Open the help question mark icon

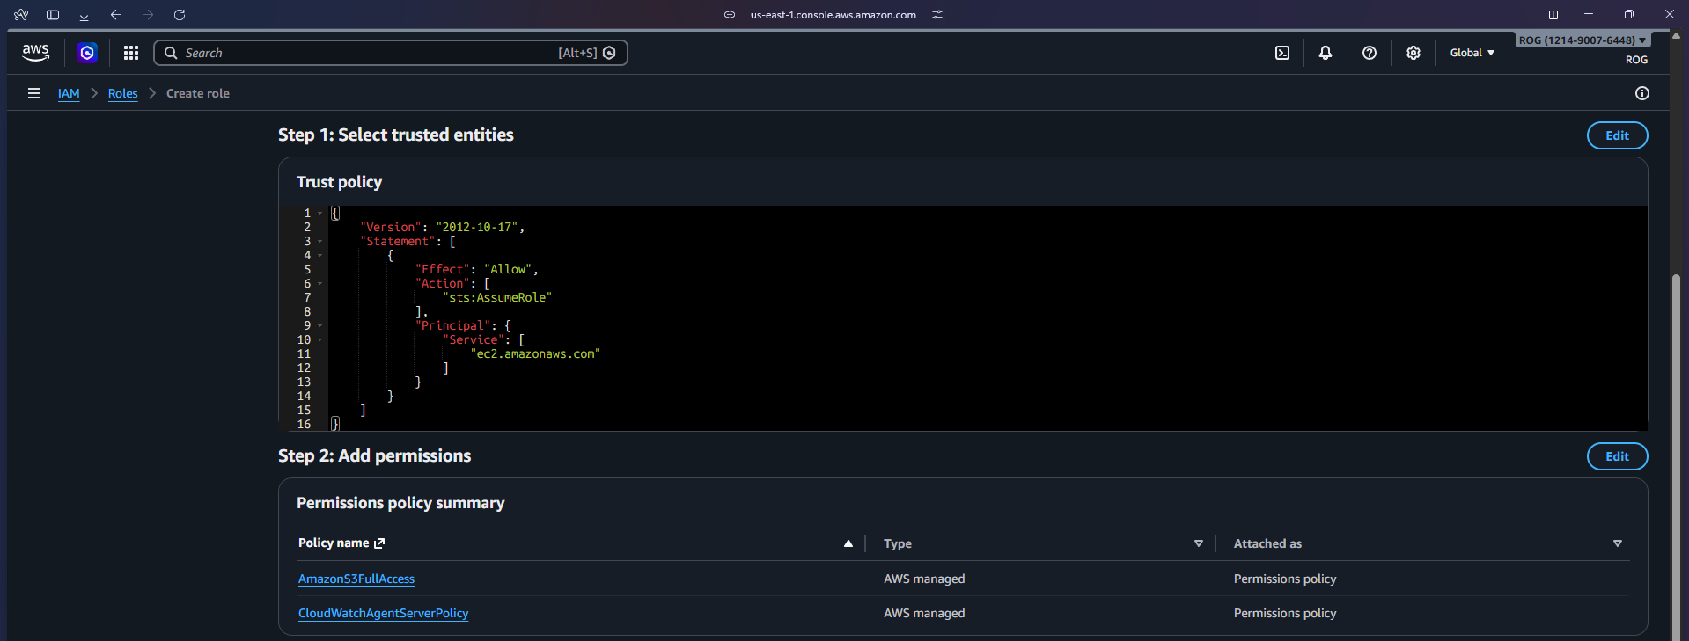(x=1369, y=53)
